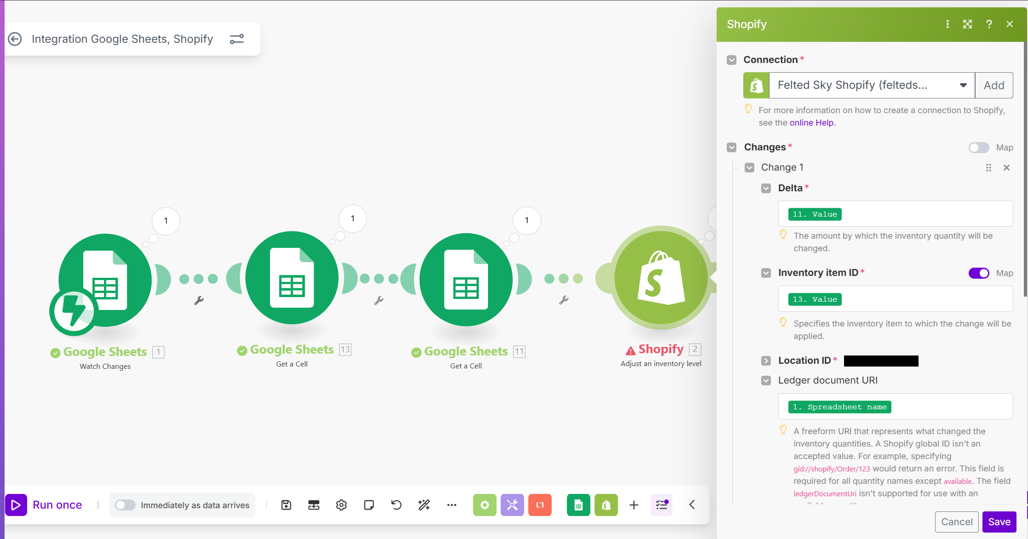1028x539 pixels.
Task: Open the online Help link
Action: pyautogui.click(x=811, y=123)
